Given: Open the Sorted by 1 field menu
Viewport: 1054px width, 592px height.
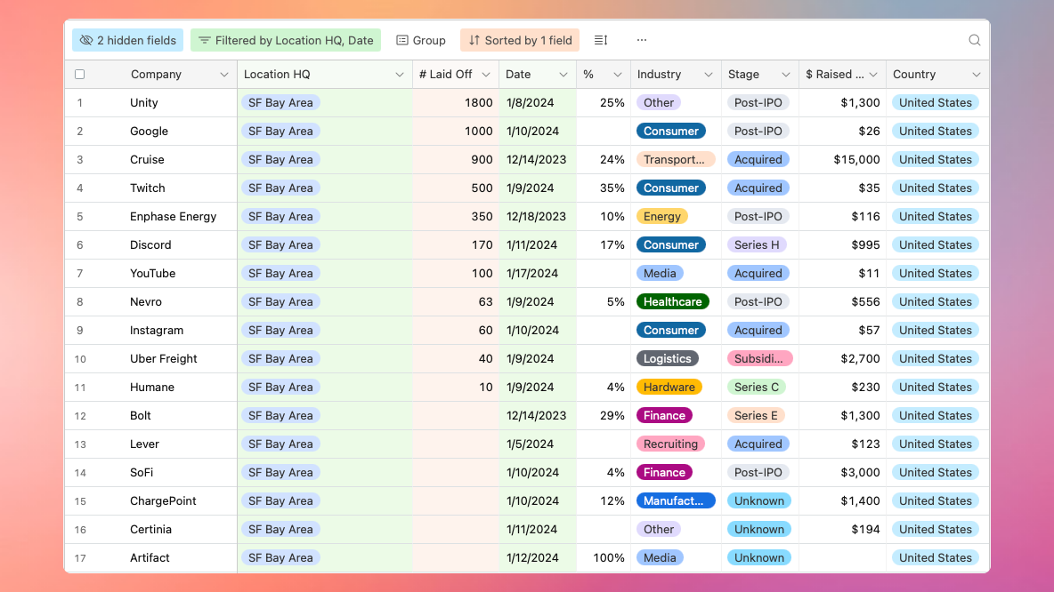Looking at the screenshot, I should coord(520,40).
